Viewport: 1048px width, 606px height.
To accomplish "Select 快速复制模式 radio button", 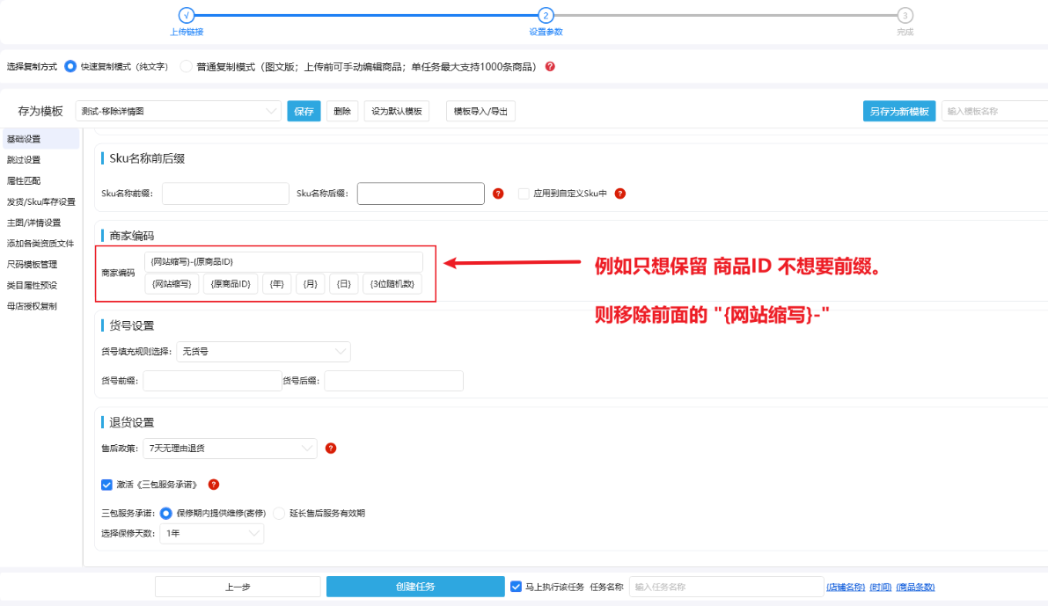I will (x=70, y=67).
